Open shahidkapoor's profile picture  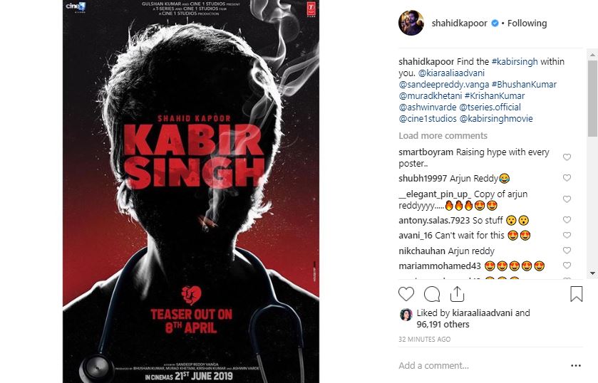[411, 23]
